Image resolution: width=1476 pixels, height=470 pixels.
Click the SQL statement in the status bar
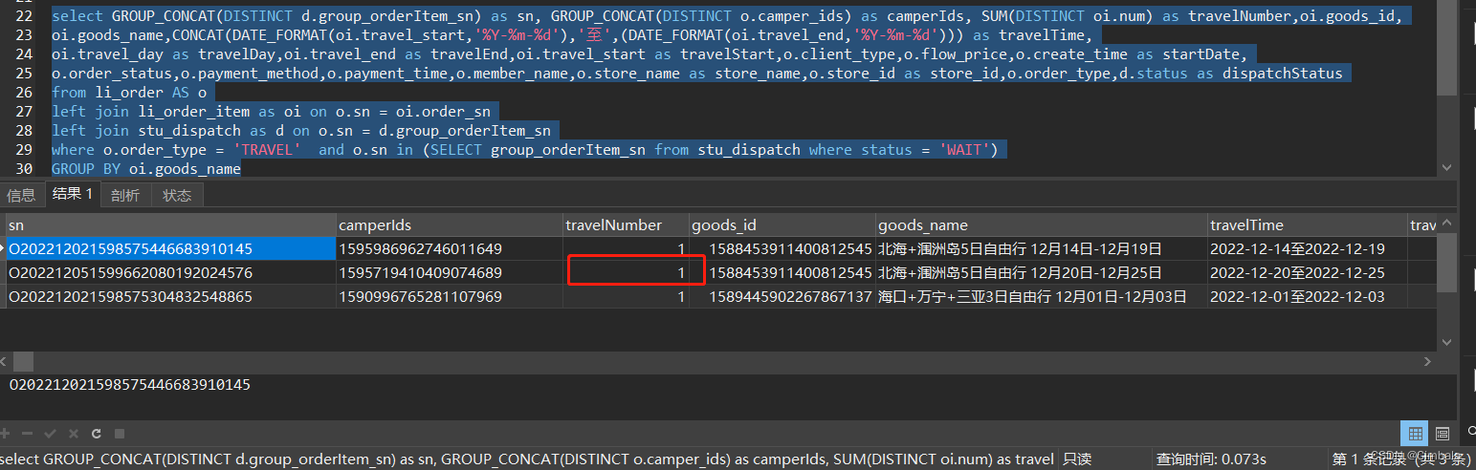[527, 459]
